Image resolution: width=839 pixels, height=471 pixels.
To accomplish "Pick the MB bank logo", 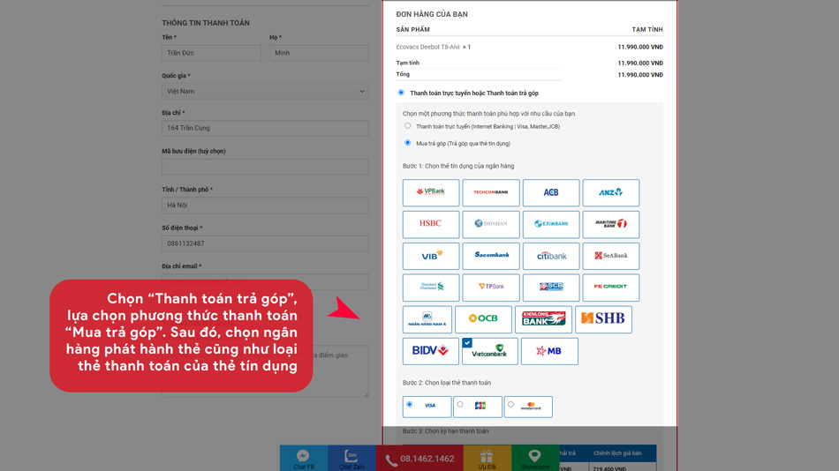I will [549, 351].
